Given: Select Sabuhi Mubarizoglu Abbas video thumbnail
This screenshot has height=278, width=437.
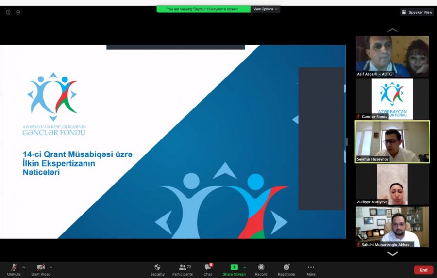Looking at the screenshot, I should click(392, 227).
